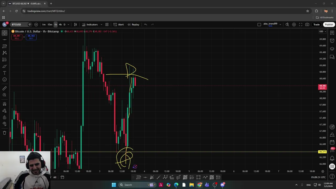Open File Explorer from taskbar
336x189 pixels.
pyautogui.click(x=192, y=185)
